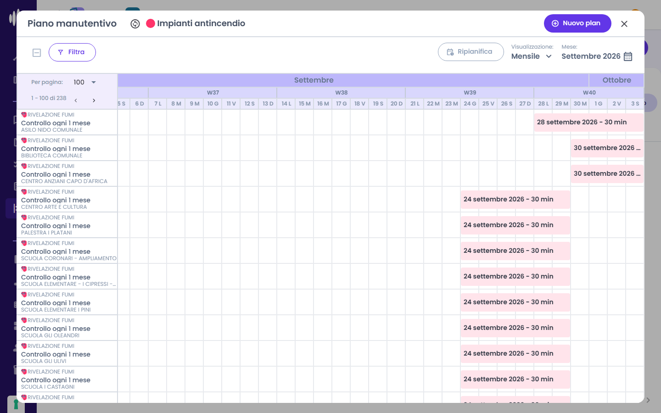This screenshot has width=661, height=413.
Task: Click the smoke detector icon for SCUOLA ELEMENTARE - I CIPRESSI
Action: click(24, 269)
